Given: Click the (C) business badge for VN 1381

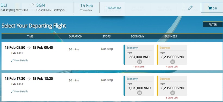Looking at the screenshot, I should (x=173, y=62).
